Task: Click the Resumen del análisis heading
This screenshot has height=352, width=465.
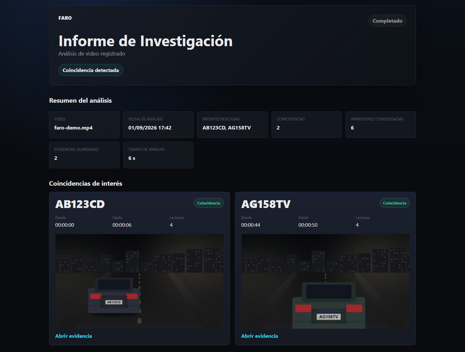Action: (80, 100)
